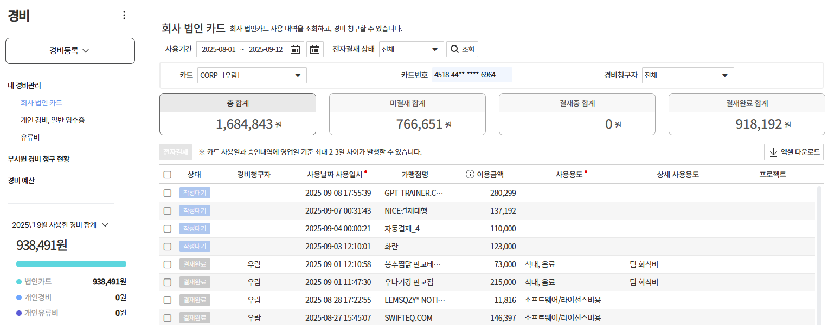Click the 카드번호 field
Image resolution: width=828 pixels, height=325 pixels.
pos(472,74)
